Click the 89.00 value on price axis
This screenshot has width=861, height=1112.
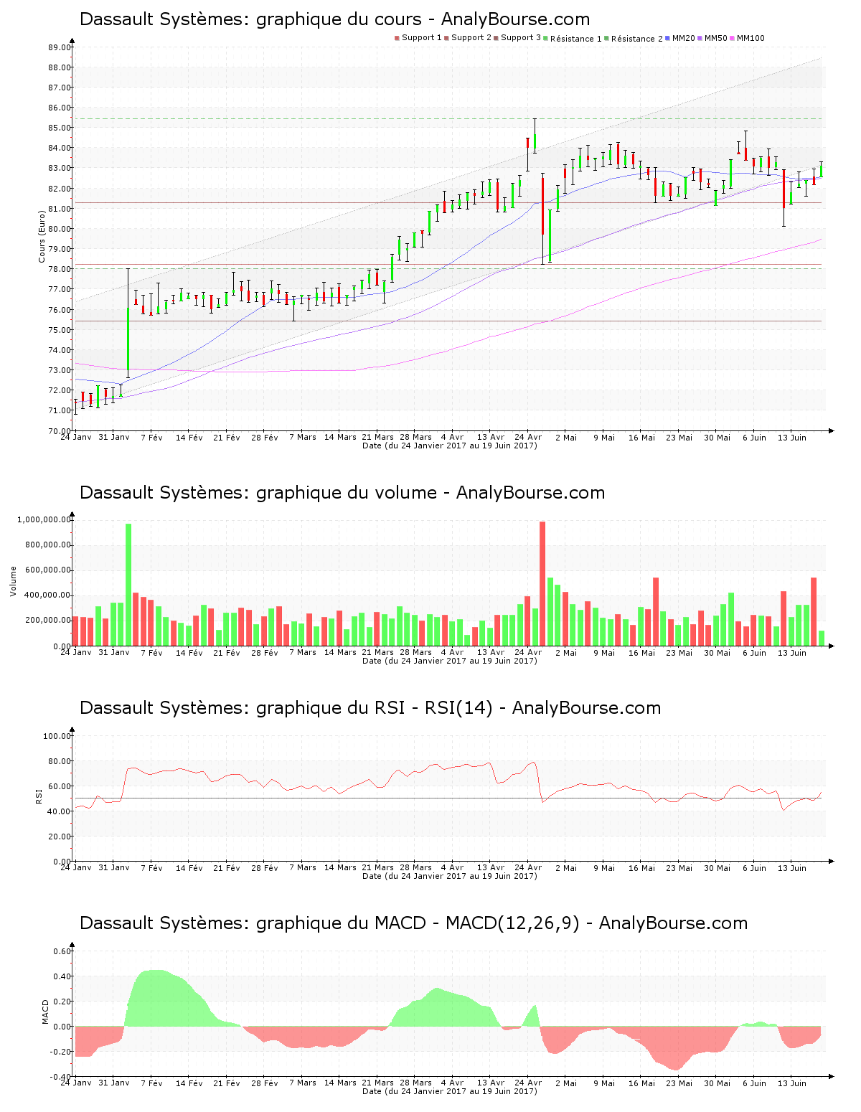tap(60, 47)
